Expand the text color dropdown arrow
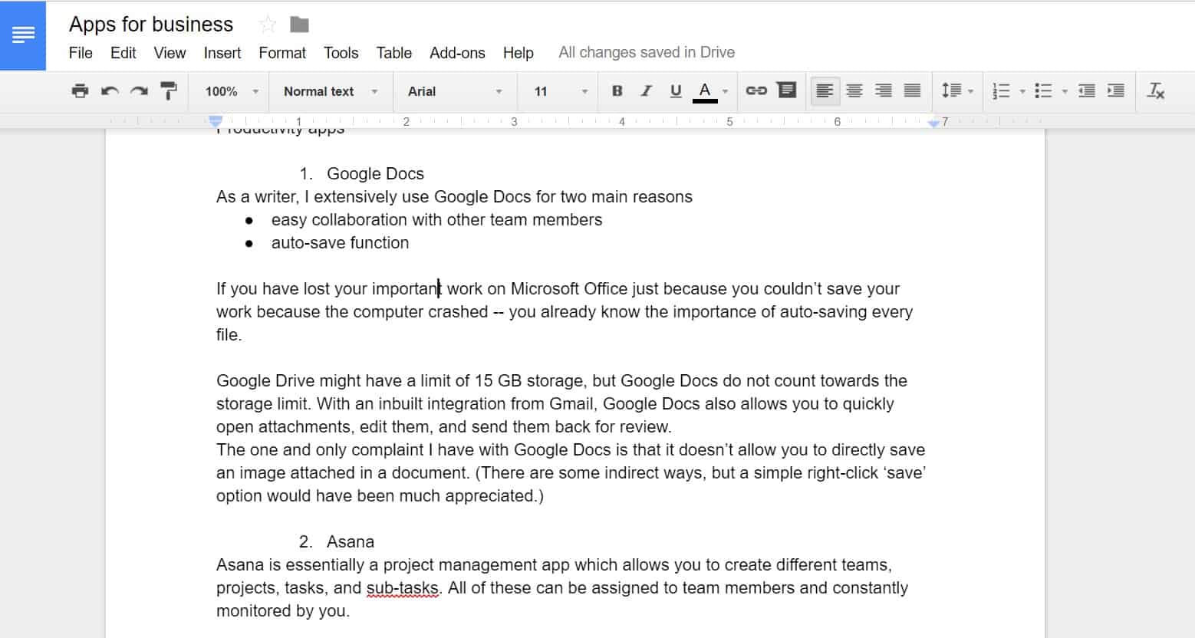 (x=725, y=92)
